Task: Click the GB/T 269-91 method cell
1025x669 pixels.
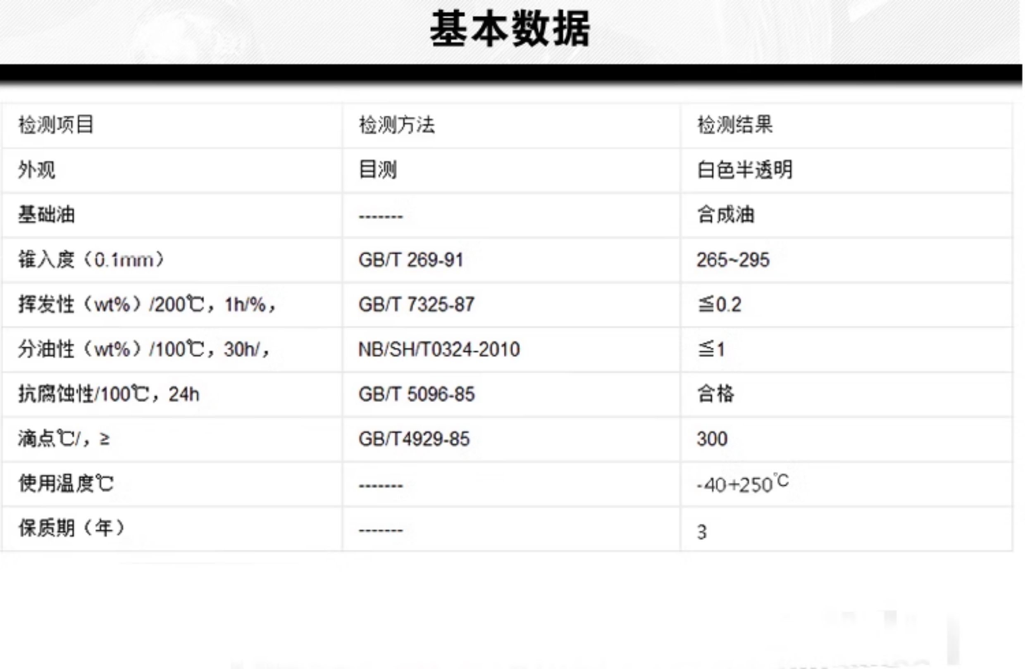Action: tap(411, 260)
